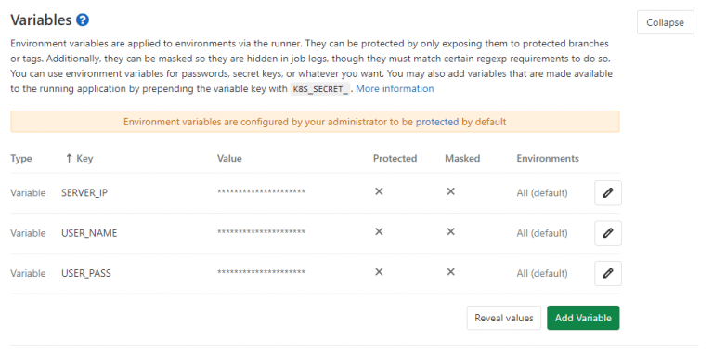This screenshot has width=713, height=353.
Task: Click All (default) environment for USER_PASS
Action: (x=542, y=273)
